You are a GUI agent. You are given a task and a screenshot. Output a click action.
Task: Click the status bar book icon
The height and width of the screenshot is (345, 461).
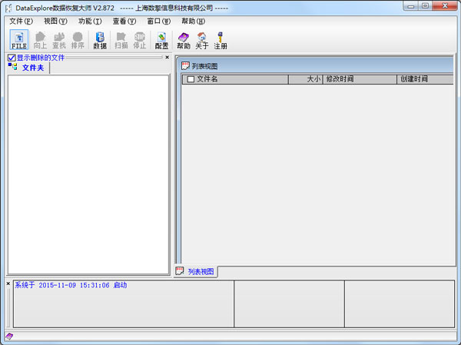pyautogui.click(x=9, y=336)
